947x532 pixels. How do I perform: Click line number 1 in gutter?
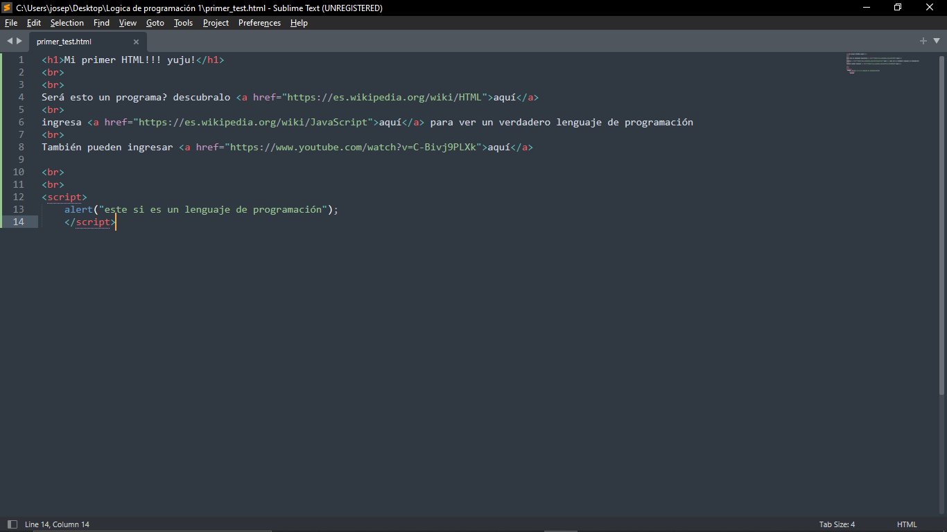pyautogui.click(x=21, y=60)
